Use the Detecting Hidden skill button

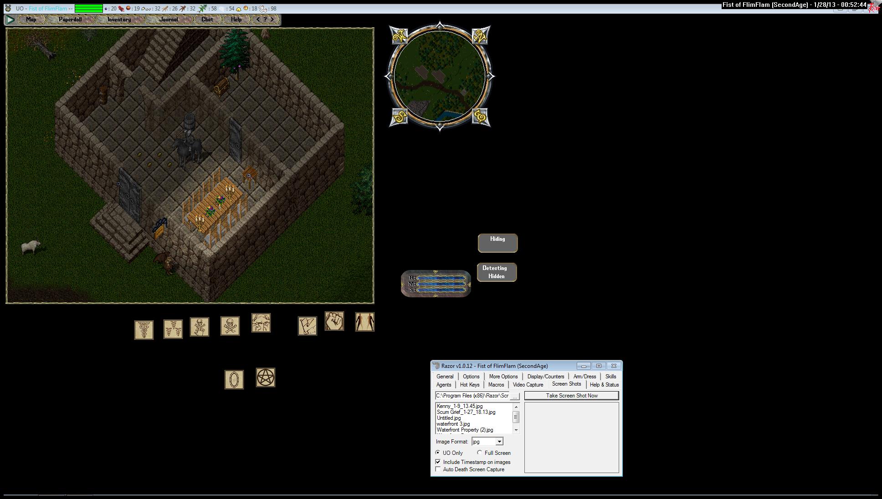coord(496,272)
